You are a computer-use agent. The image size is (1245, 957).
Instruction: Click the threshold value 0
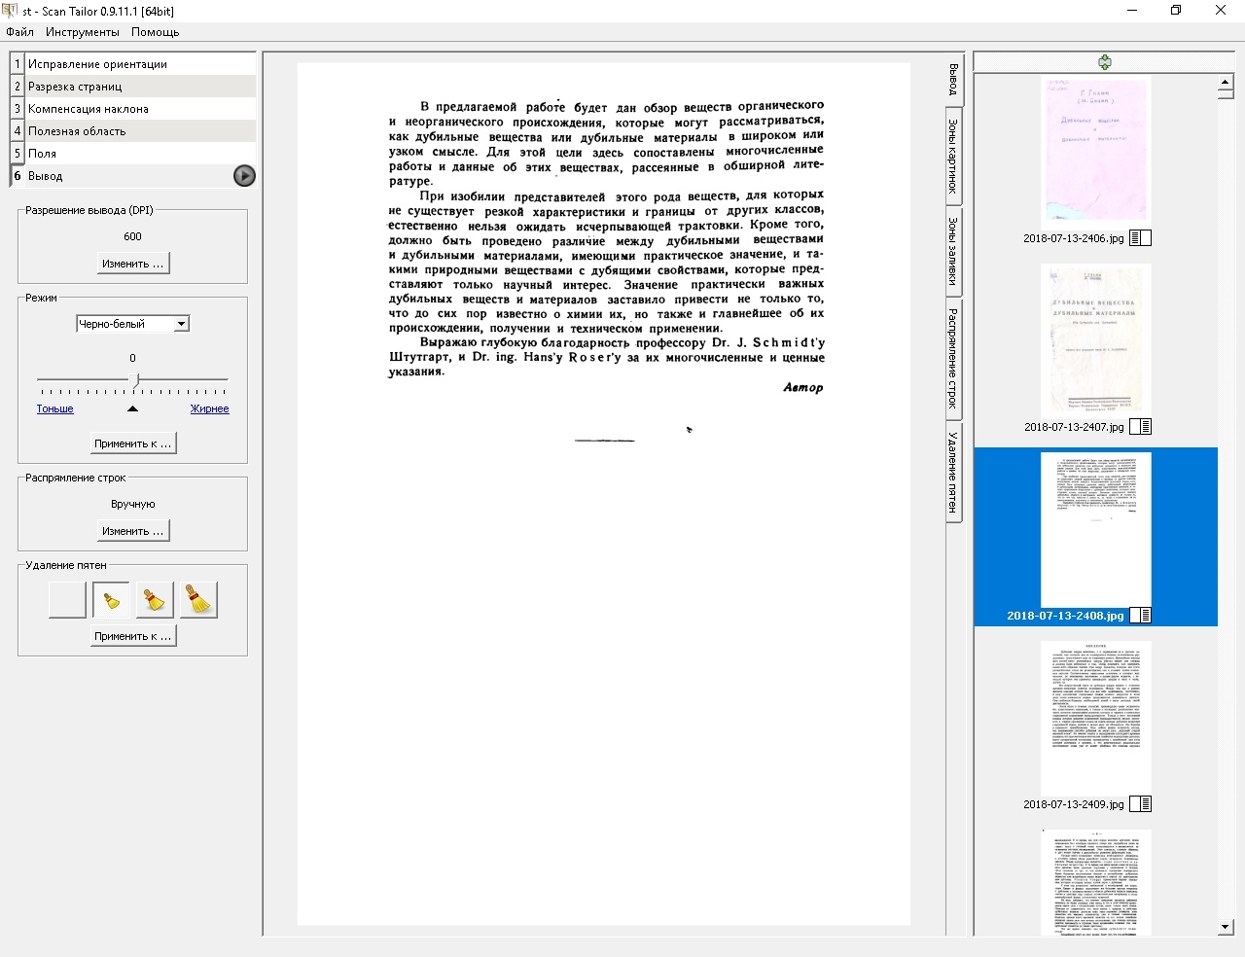point(132,358)
